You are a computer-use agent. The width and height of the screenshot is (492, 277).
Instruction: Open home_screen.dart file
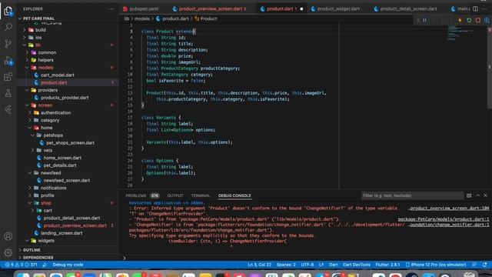click(x=62, y=158)
